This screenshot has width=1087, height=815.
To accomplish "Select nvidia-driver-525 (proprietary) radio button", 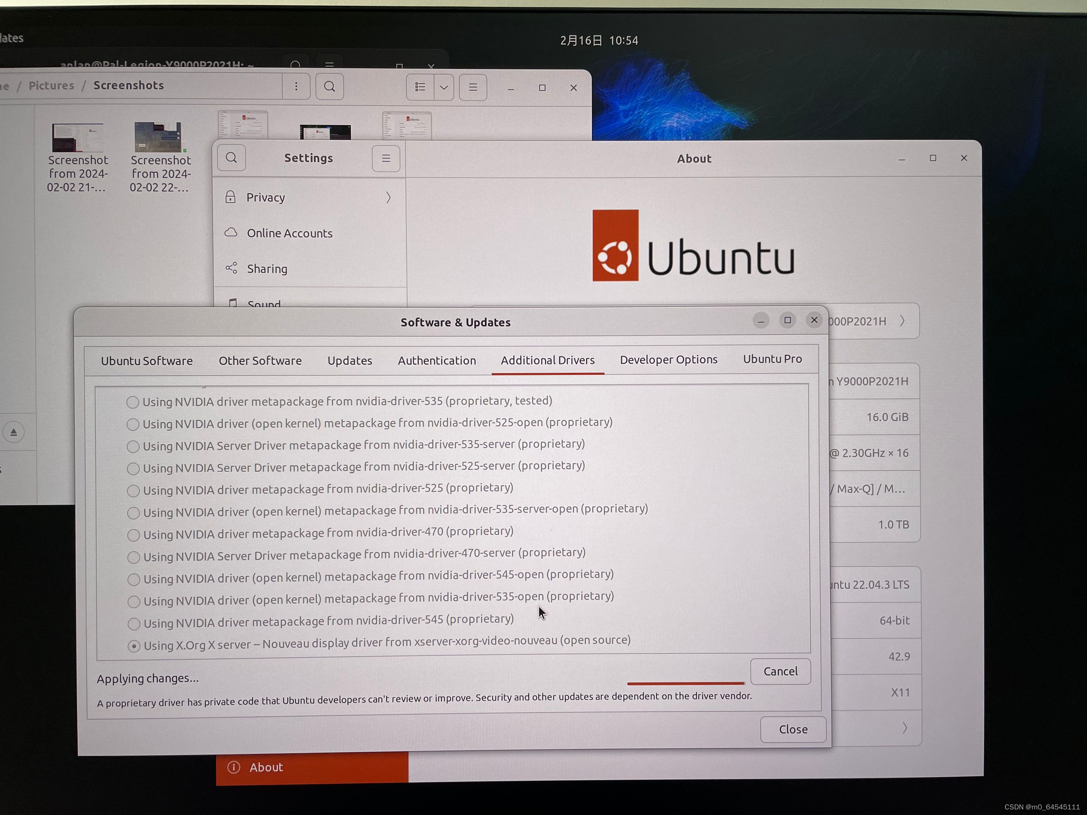I will pos(133,491).
